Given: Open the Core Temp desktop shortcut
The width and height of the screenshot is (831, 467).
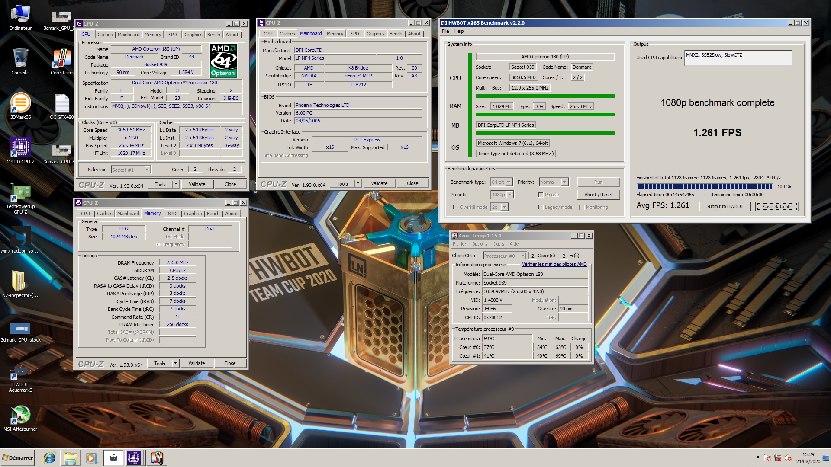Looking at the screenshot, I should pos(62,61).
